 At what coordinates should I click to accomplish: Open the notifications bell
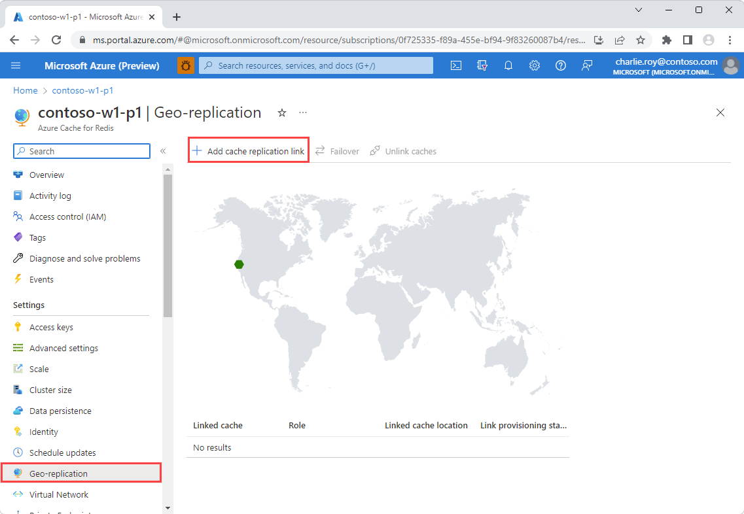point(508,65)
